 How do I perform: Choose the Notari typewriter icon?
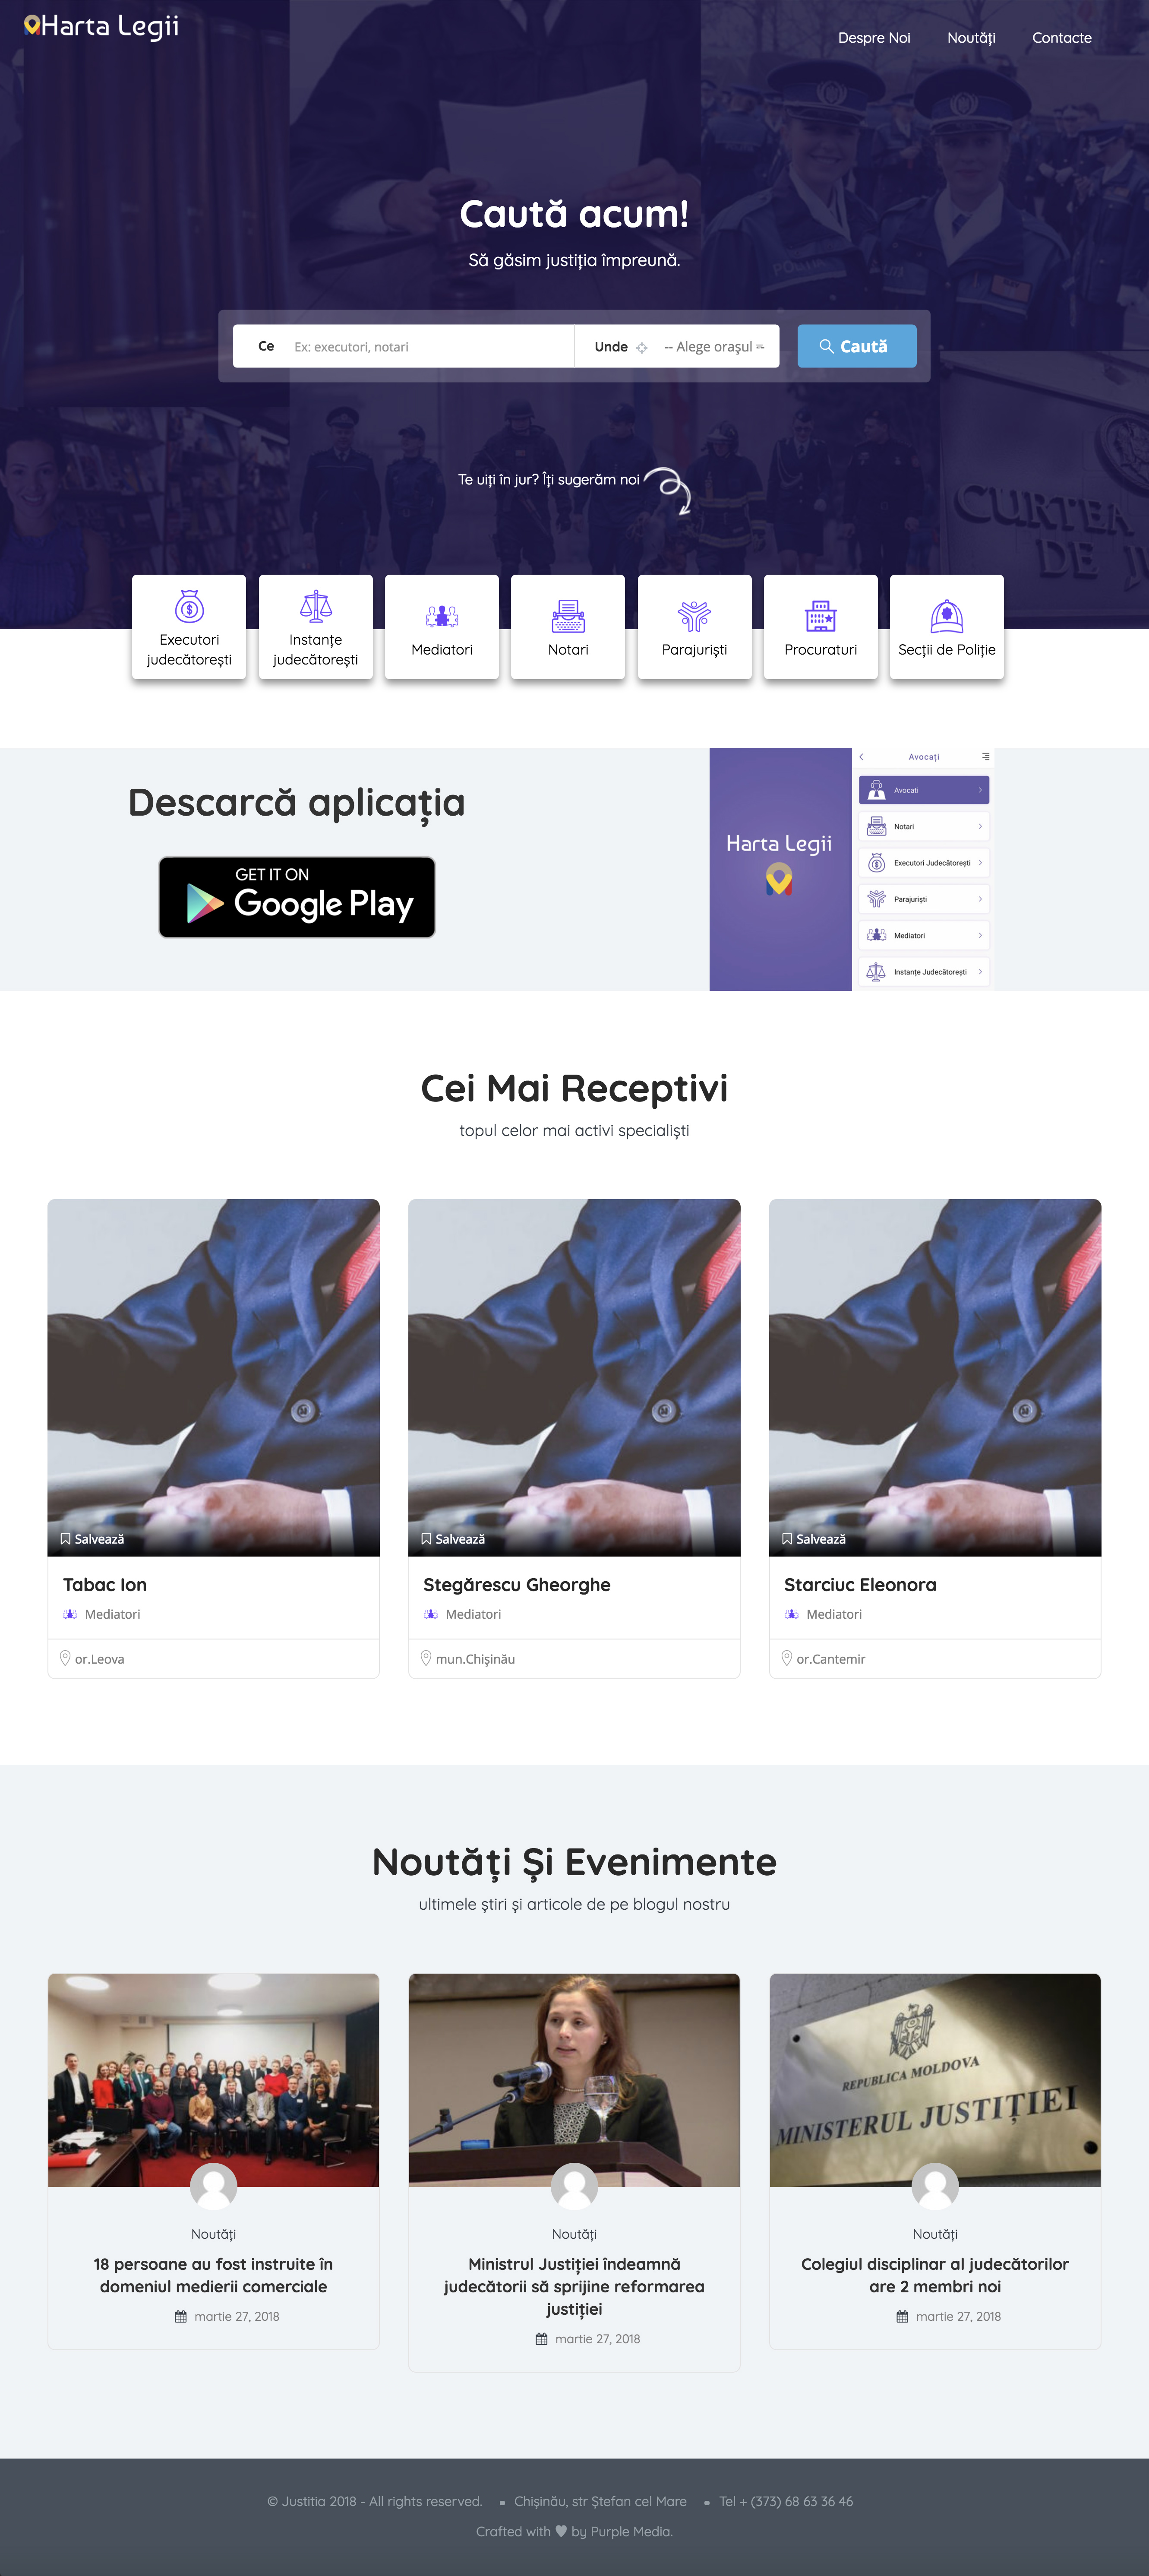(x=568, y=616)
